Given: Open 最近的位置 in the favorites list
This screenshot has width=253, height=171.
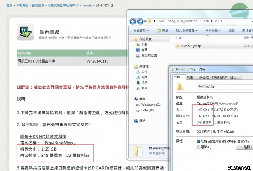Looking at the screenshot, I should pos(147,56).
